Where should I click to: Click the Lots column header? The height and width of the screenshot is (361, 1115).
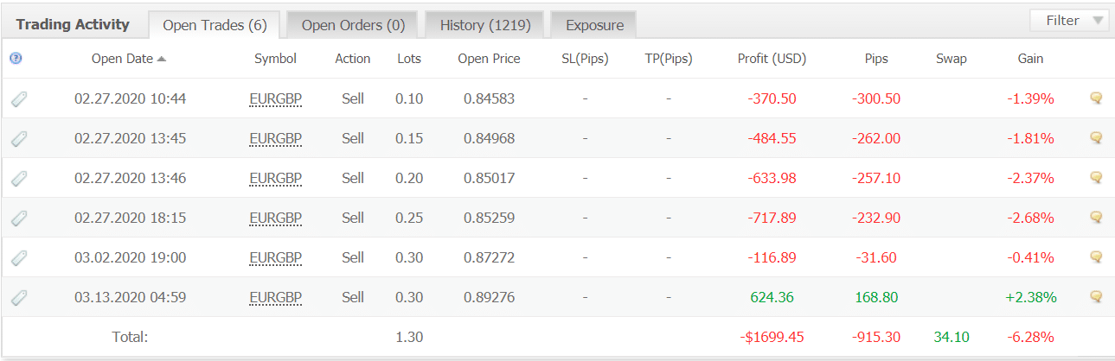(409, 59)
